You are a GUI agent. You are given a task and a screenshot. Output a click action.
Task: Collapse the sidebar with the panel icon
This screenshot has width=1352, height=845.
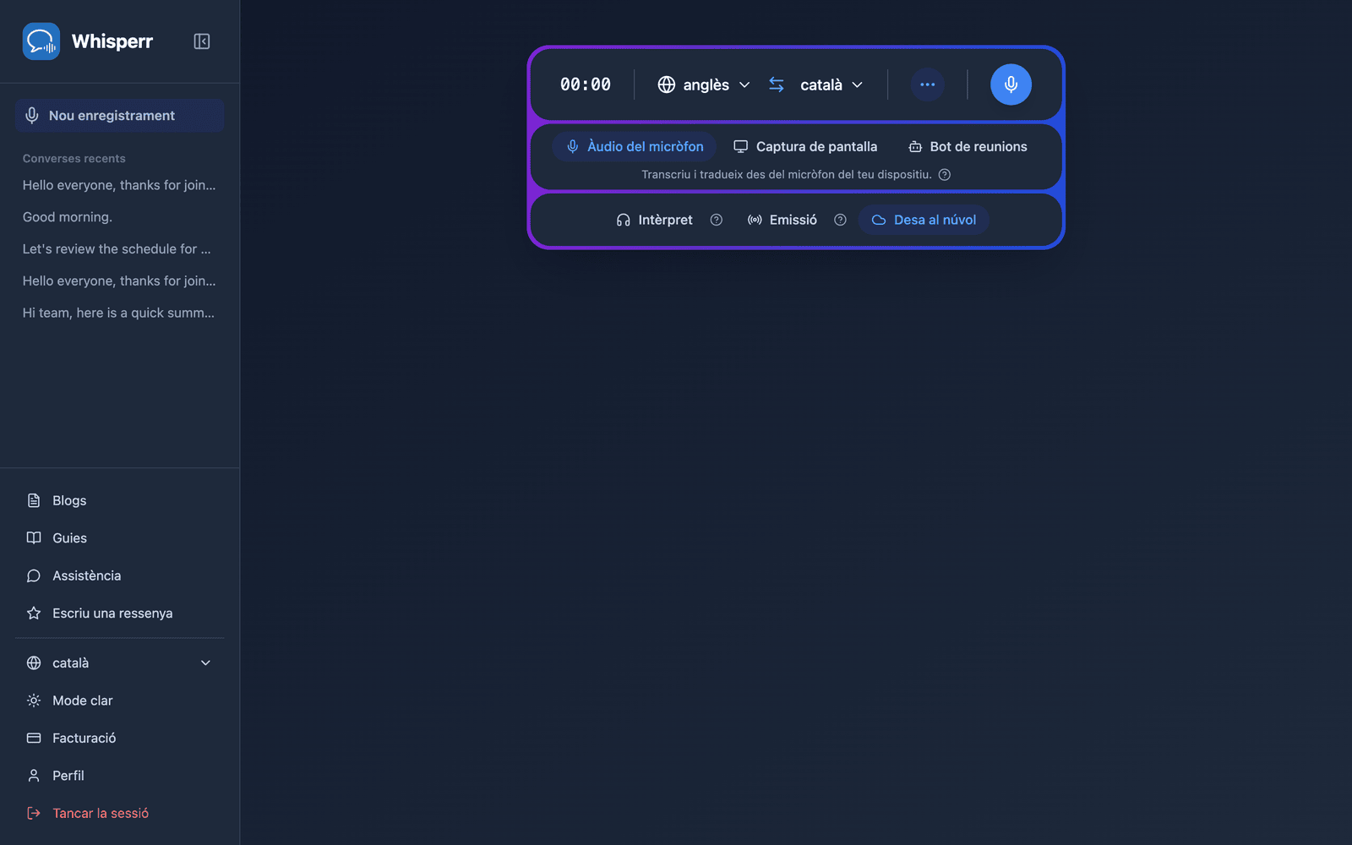pyautogui.click(x=201, y=41)
